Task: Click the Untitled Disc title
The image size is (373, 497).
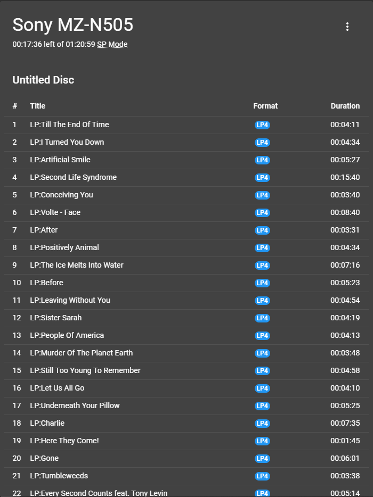Action: (43, 80)
